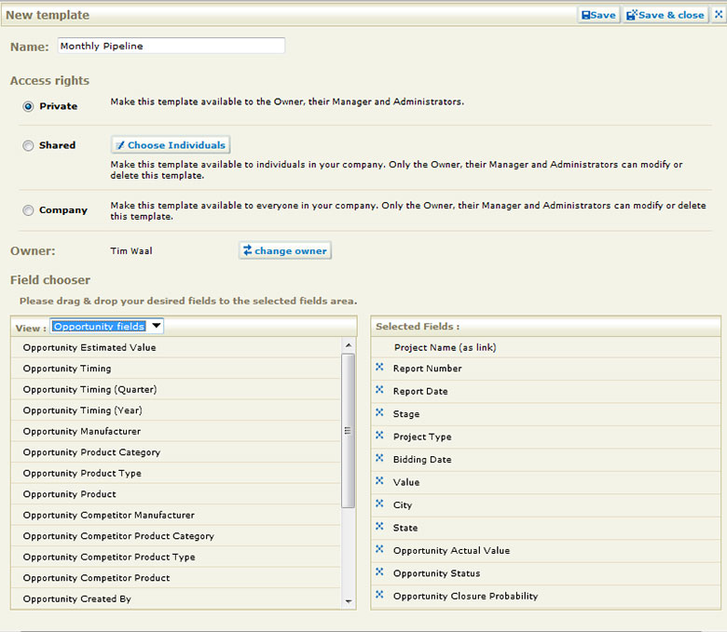Remove Opportunity Status from selected fields
This screenshot has width=727, height=632.
click(x=379, y=571)
